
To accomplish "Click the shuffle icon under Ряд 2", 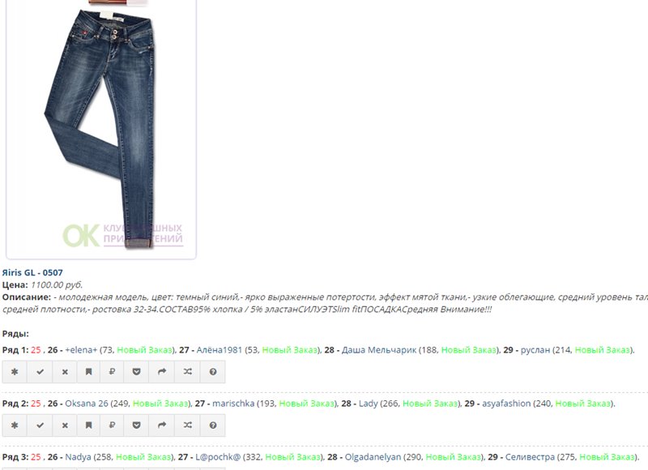I will tap(188, 425).
